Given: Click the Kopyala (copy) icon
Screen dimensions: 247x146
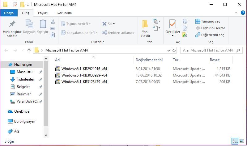Looking at the screenshot, I should (x=29, y=24).
